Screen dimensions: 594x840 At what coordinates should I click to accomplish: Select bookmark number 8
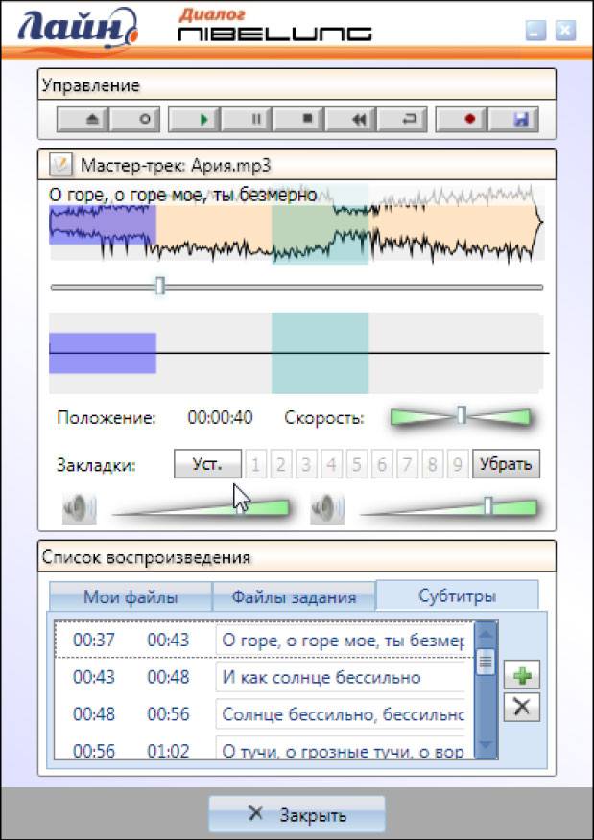coord(432,464)
